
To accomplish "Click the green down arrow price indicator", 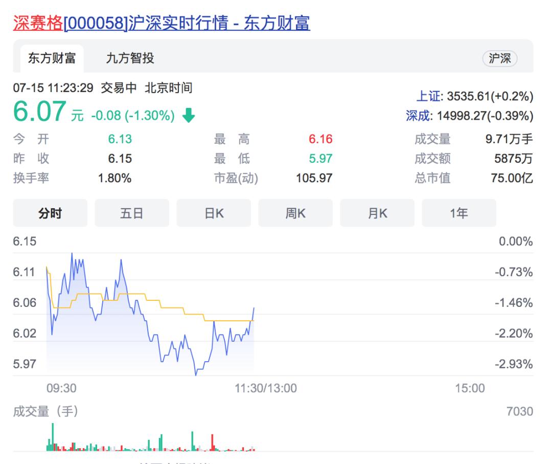I will click(189, 116).
